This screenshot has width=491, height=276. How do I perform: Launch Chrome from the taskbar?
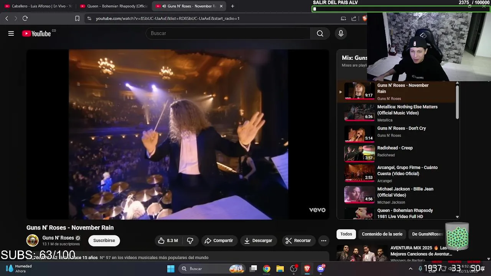click(x=267, y=269)
